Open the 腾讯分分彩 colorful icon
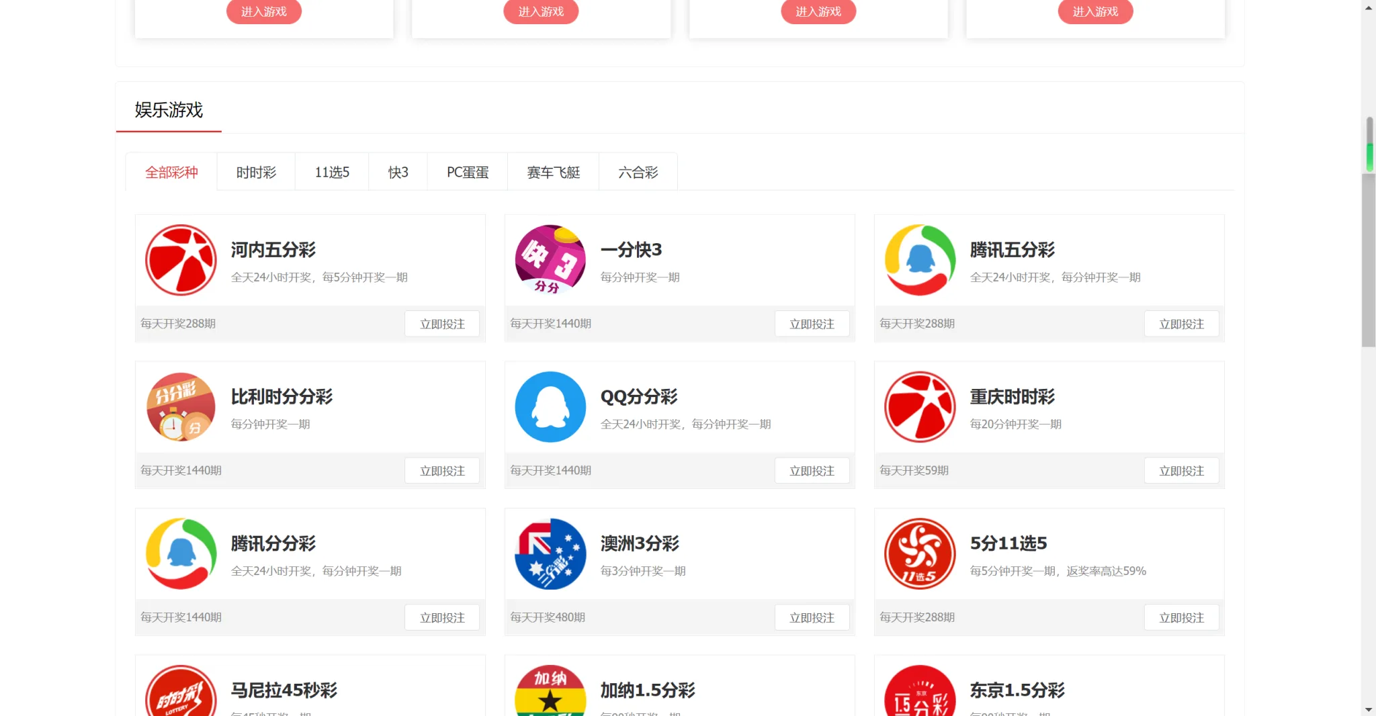Image resolution: width=1376 pixels, height=716 pixels. [x=180, y=553]
